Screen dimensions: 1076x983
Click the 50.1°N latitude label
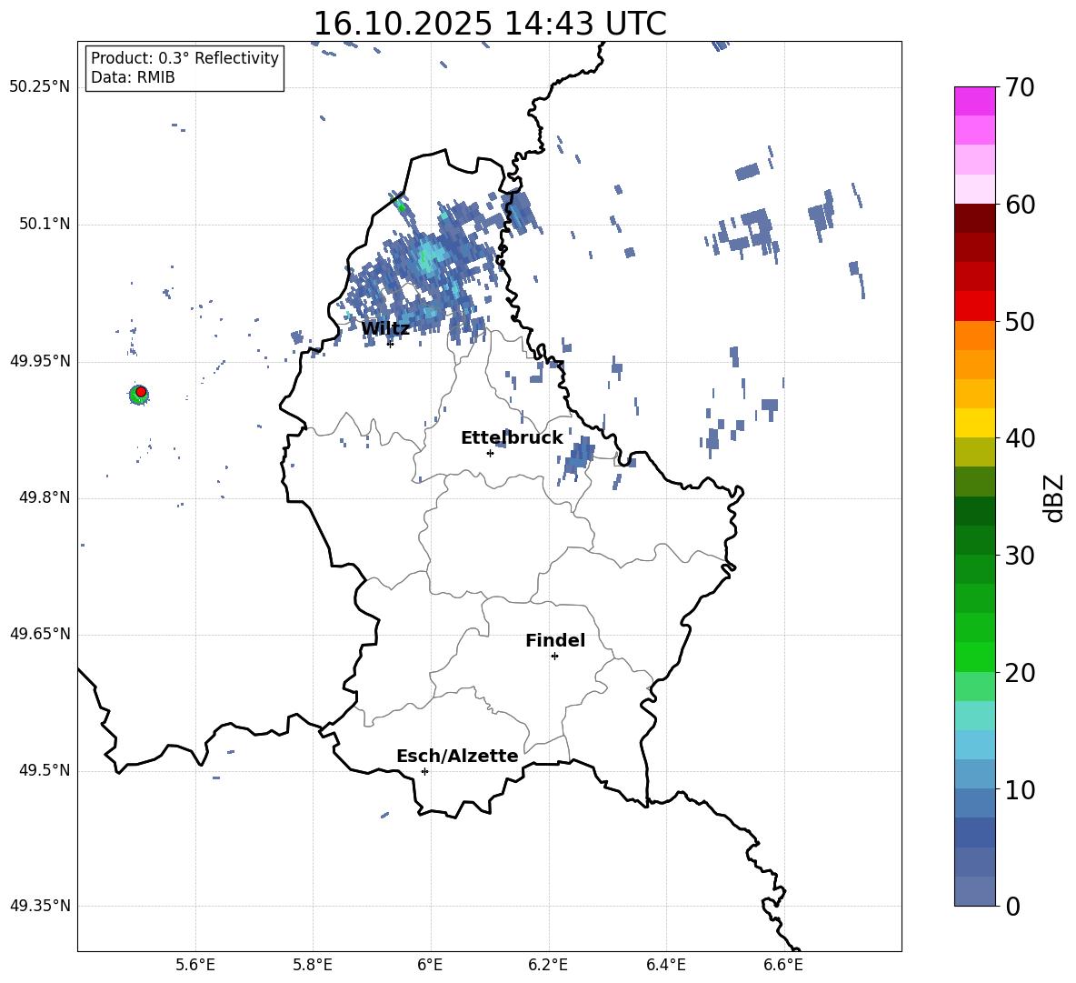coord(45,224)
